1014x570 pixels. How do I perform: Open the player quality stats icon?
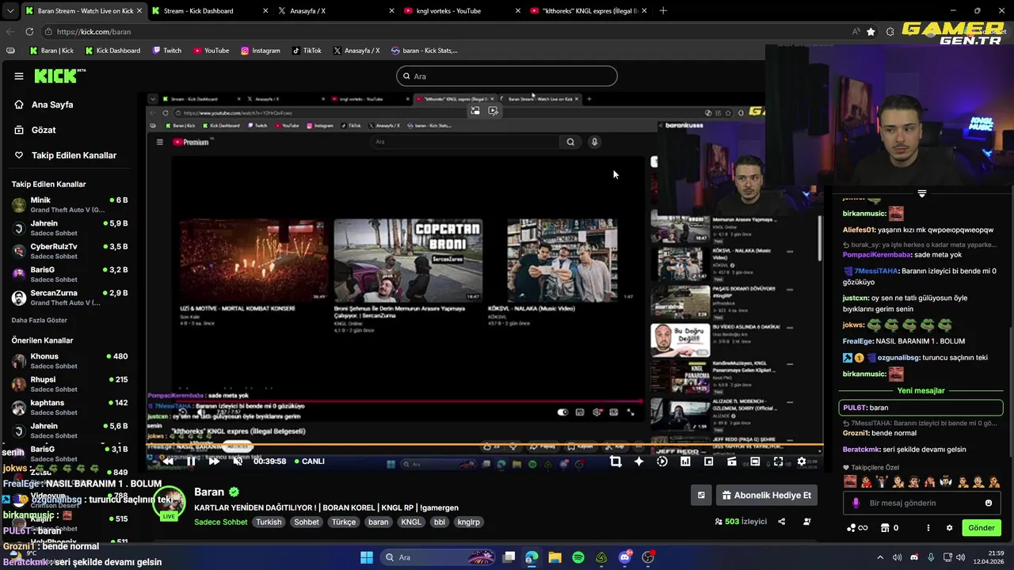point(685,462)
